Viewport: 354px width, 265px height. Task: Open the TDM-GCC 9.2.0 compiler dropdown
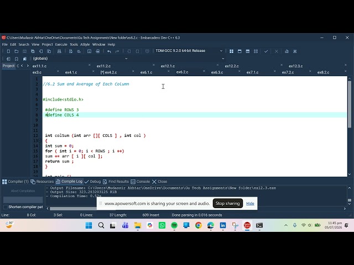click(x=221, y=51)
